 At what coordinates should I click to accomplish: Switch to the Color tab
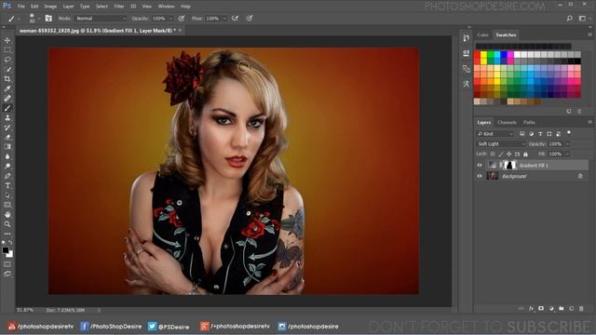tap(482, 35)
